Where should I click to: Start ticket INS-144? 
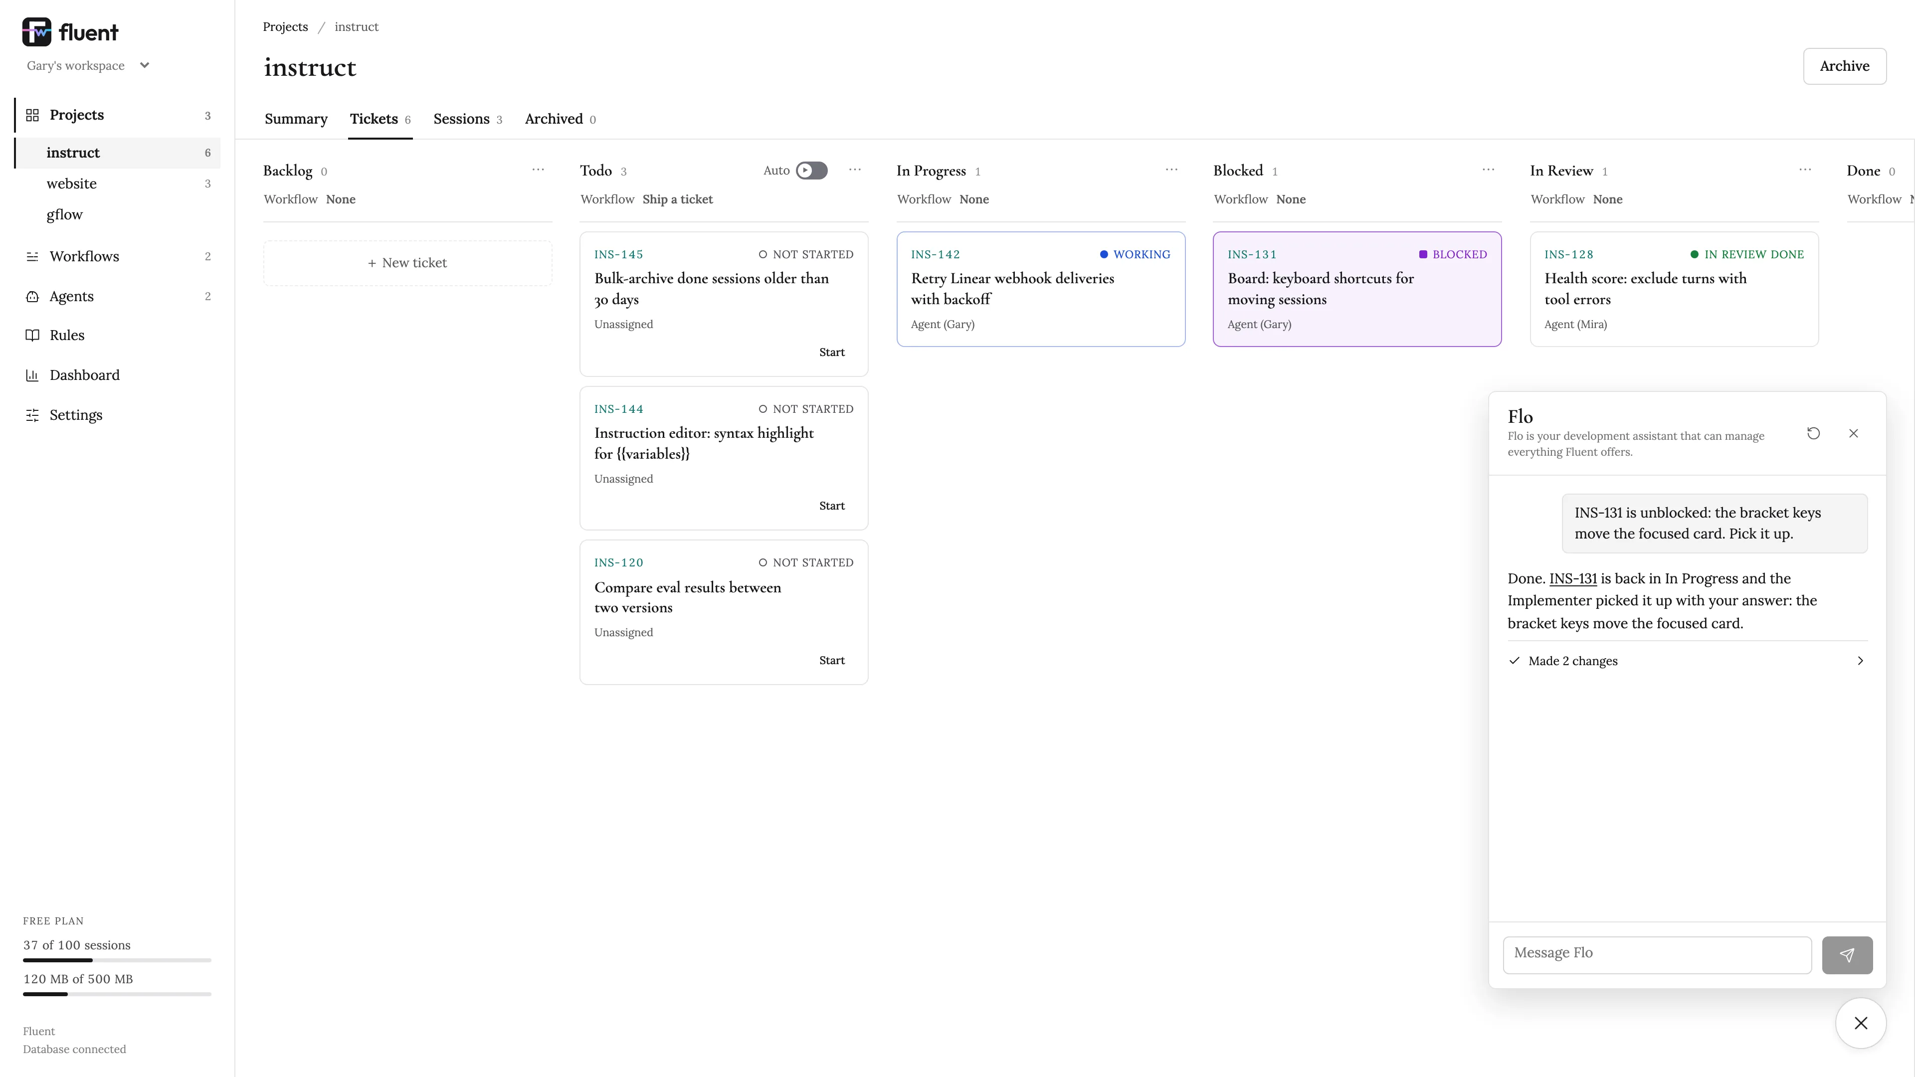coord(832,506)
